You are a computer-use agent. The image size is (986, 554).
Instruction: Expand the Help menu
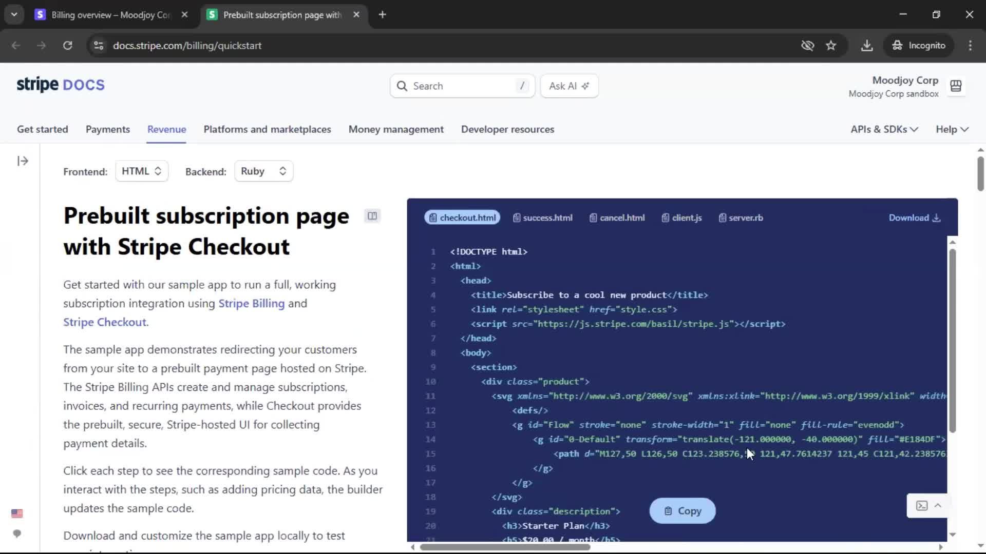[x=952, y=129]
